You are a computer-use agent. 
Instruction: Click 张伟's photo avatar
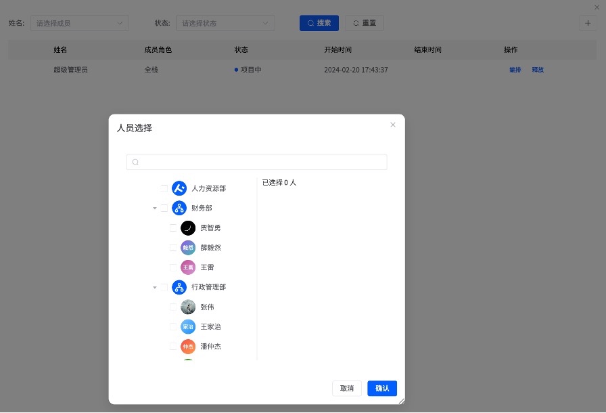(x=188, y=307)
